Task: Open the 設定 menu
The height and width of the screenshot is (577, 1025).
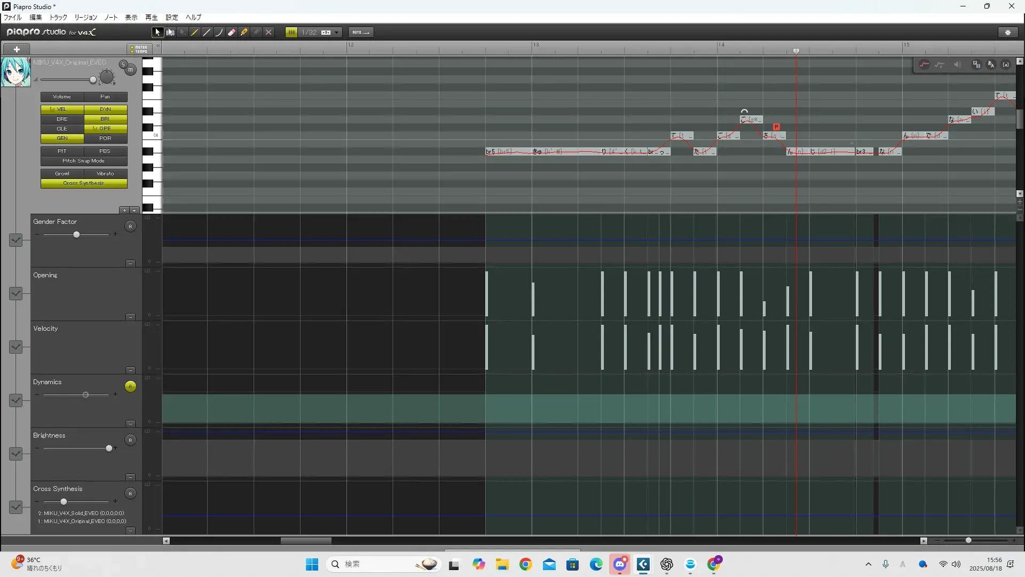Action: (171, 17)
